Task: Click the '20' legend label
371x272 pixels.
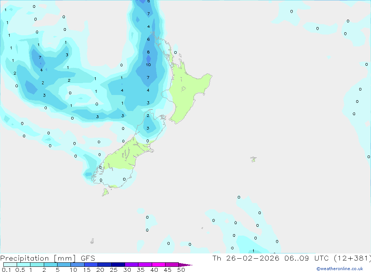Action: point(100,270)
